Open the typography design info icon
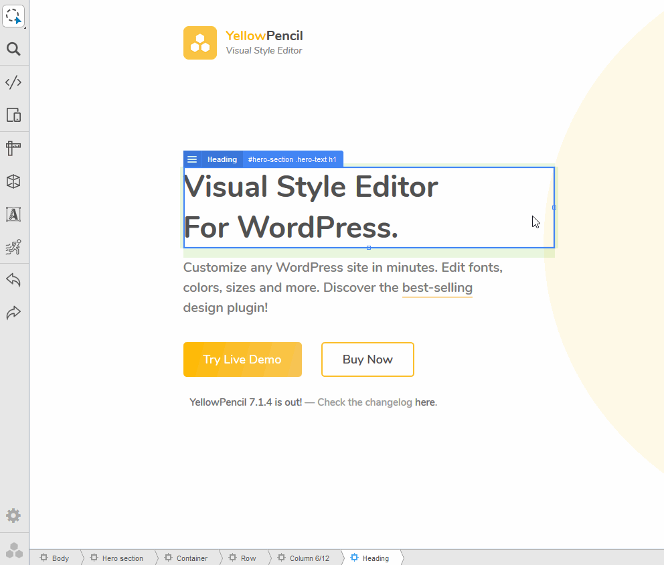This screenshot has width=664, height=565. (x=13, y=214)
